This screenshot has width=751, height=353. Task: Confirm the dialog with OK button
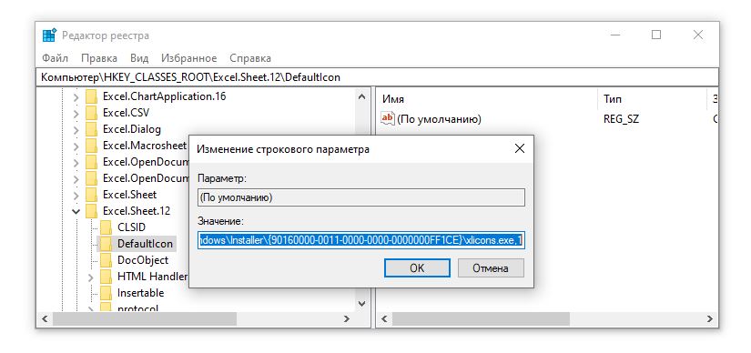(417, 268)
